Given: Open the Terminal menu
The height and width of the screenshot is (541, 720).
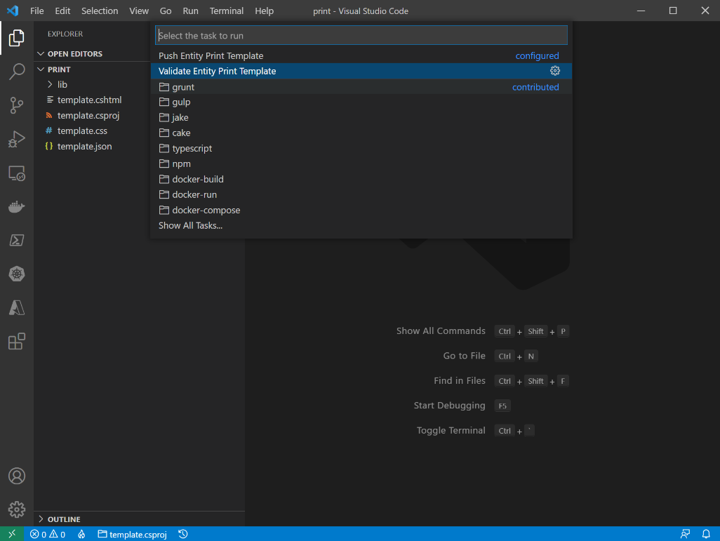Looking at the screenshot, I should pos(227,11).
